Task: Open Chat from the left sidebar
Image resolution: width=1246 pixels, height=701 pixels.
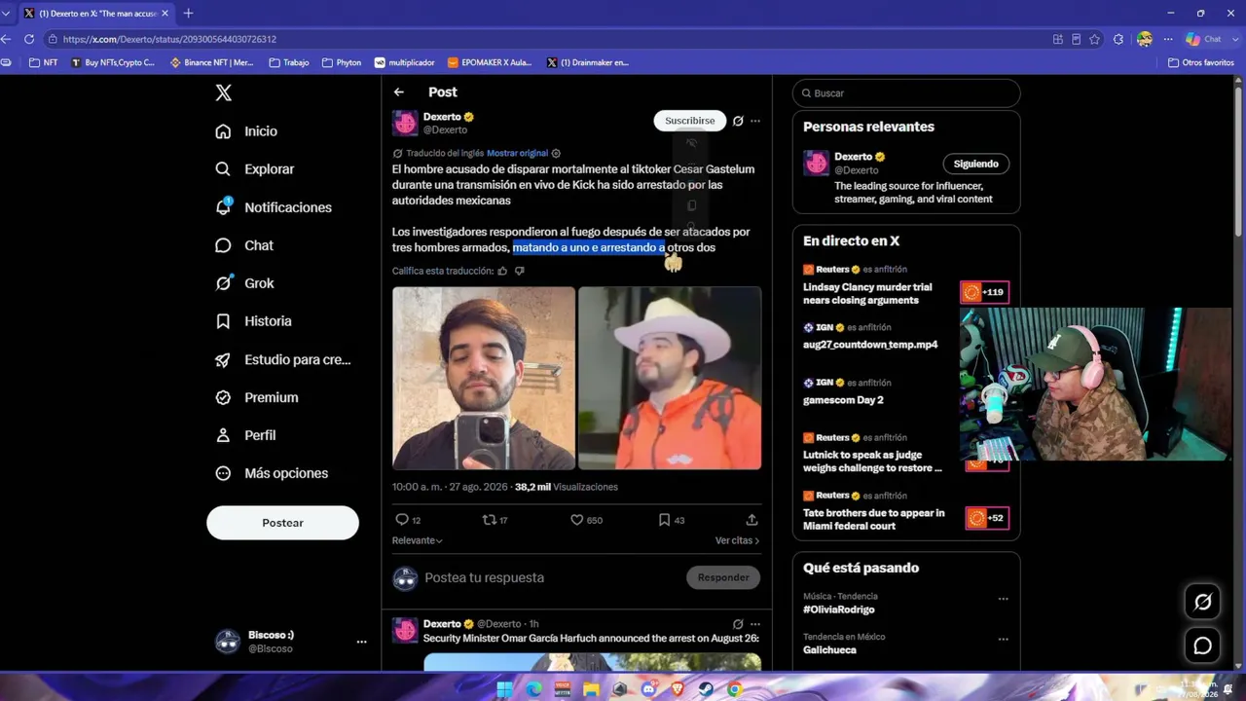Action: [244, 245]
